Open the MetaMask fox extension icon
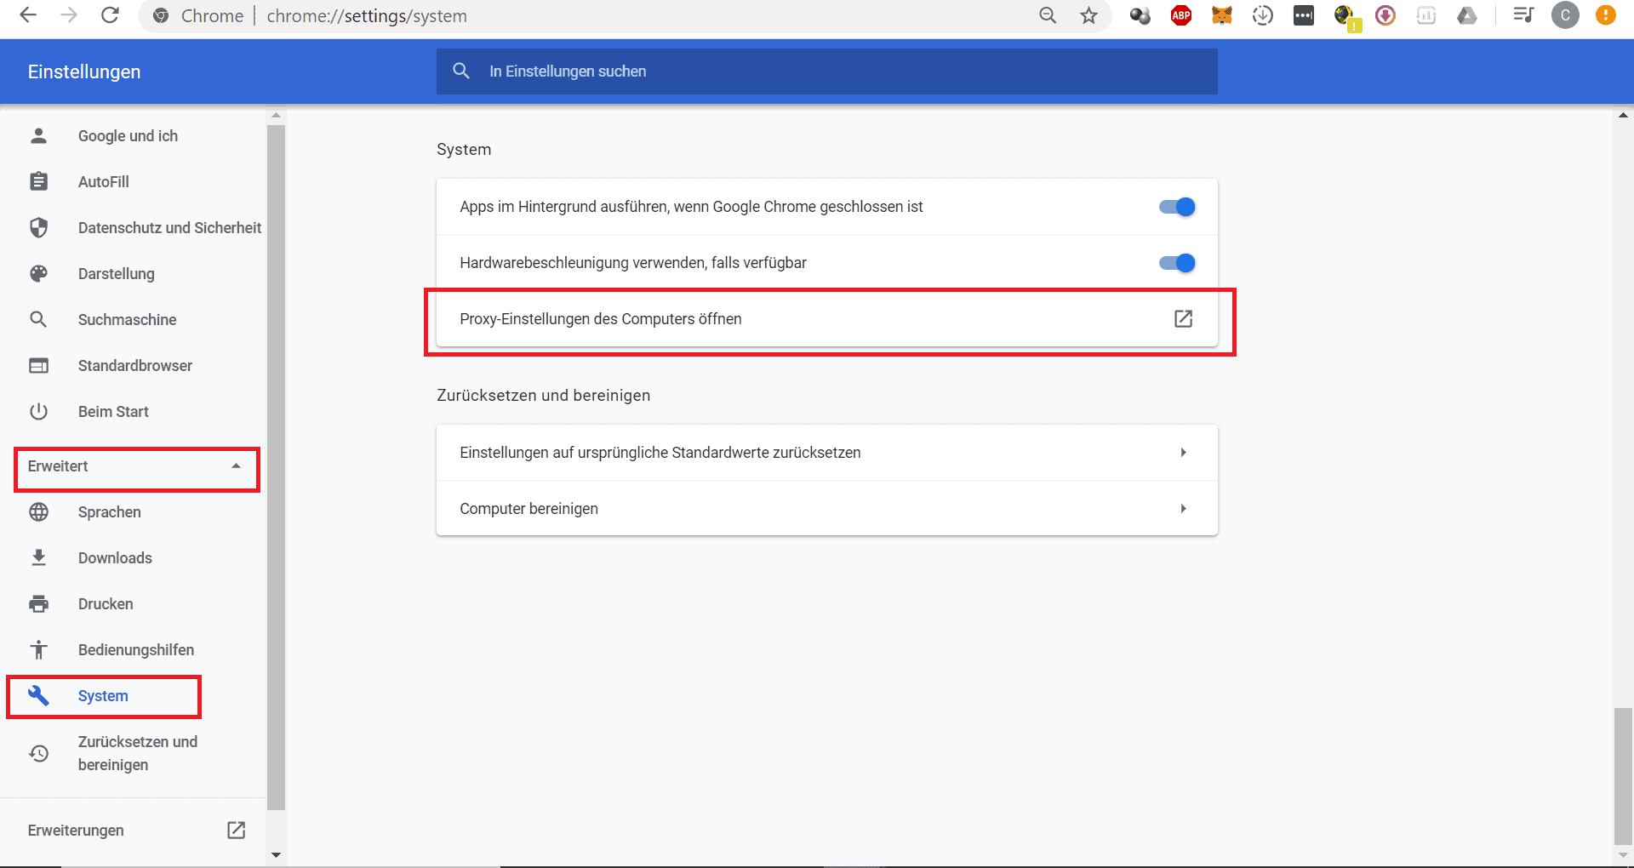 point(1222,15)
